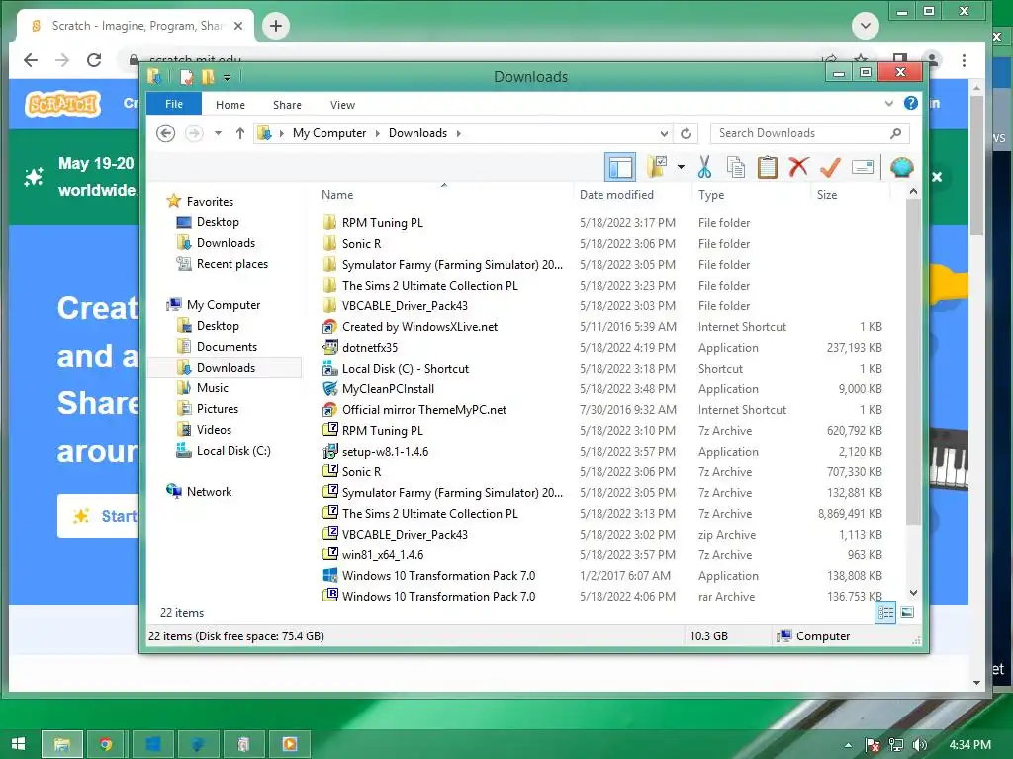Click the Cut scissors icon

[x=704, y=167]
